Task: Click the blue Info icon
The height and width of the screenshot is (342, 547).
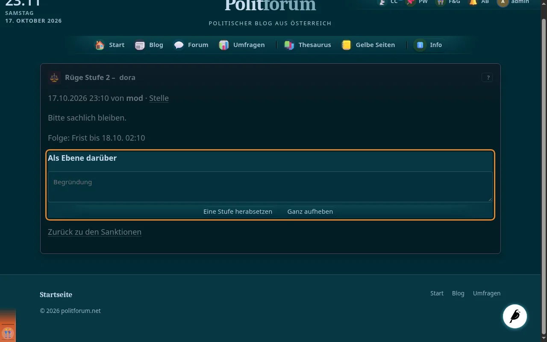Action: pyautogui.click(x=421, y=45)
